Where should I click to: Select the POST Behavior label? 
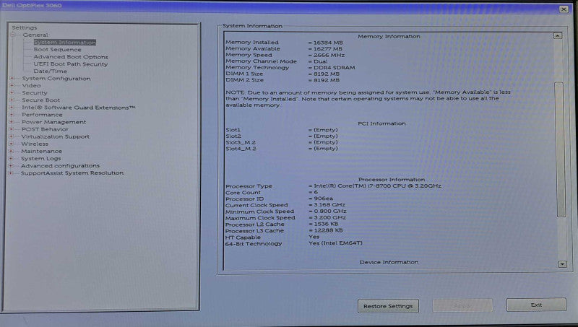click(x=45, y=129)
